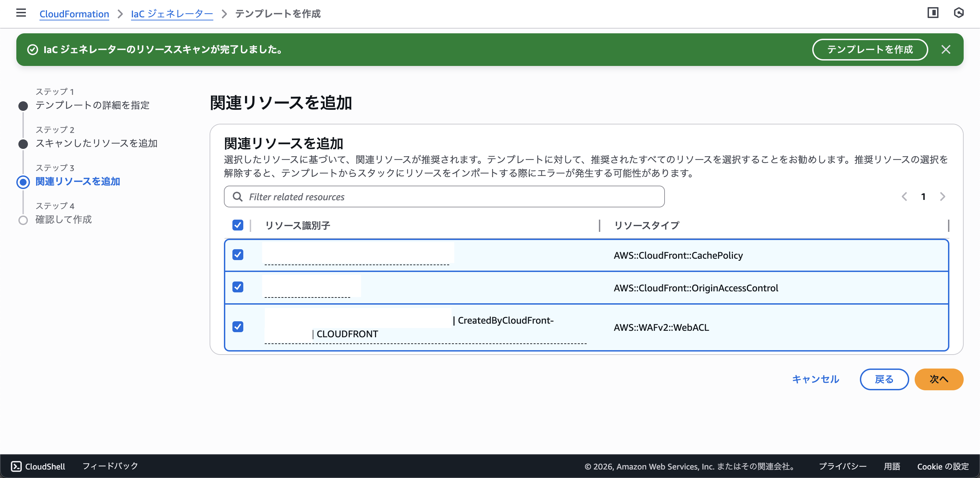Uncheck the WAFv2 WebACL resource row
The width and height of the screenshot is (980, 478).
tap(238, 327)
